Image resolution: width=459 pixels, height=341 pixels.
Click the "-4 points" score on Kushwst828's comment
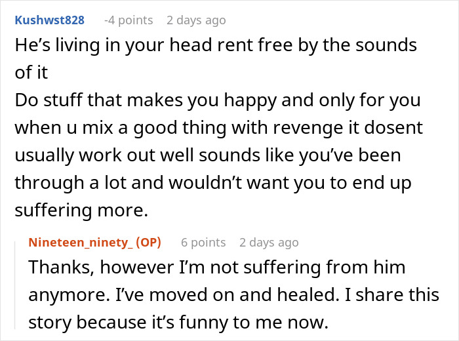coord(129,20)
